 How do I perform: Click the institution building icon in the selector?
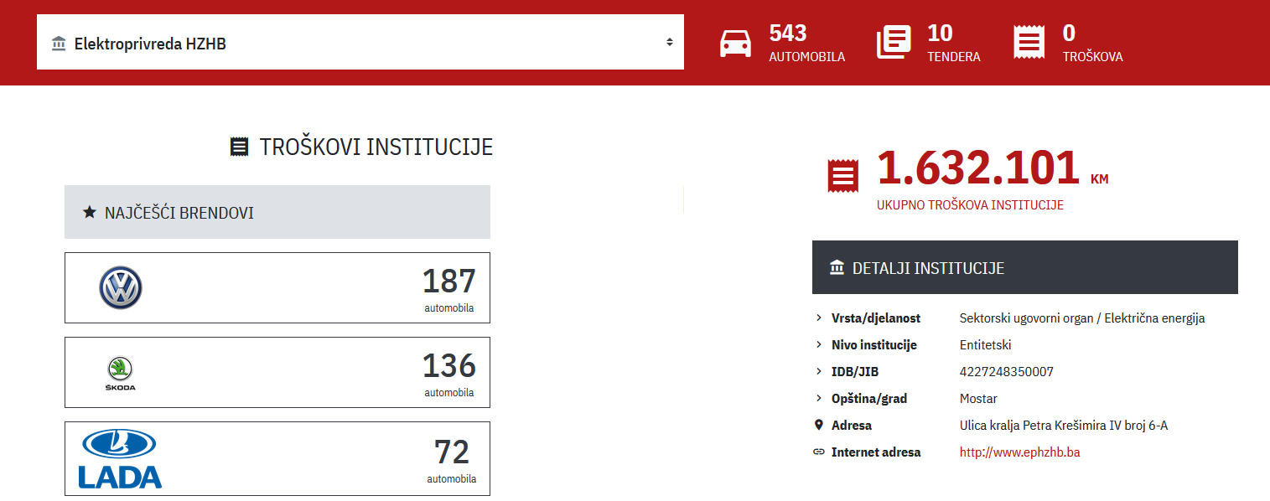pyautogui.click(x=59, y=44)
